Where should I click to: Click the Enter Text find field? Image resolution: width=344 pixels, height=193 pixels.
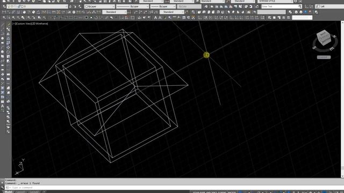279,6
